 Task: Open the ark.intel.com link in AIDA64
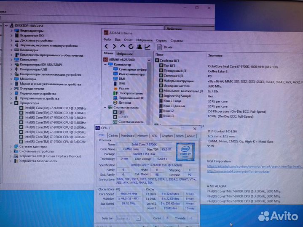[255, 166]
